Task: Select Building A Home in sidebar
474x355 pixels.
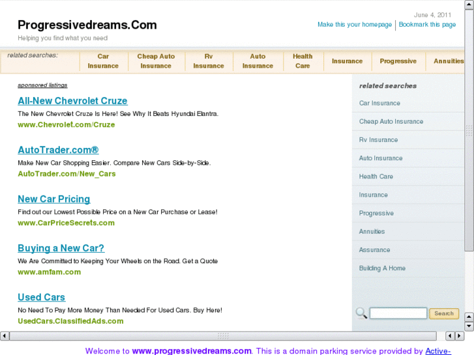Action: (x=382, y=268)
